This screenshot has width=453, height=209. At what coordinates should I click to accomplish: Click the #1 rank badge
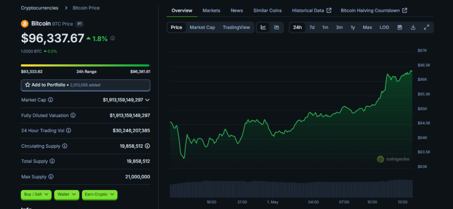click(80, 24)
